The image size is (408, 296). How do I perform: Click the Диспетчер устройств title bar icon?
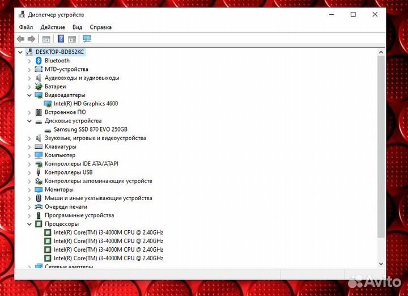(x=22, y=15)
